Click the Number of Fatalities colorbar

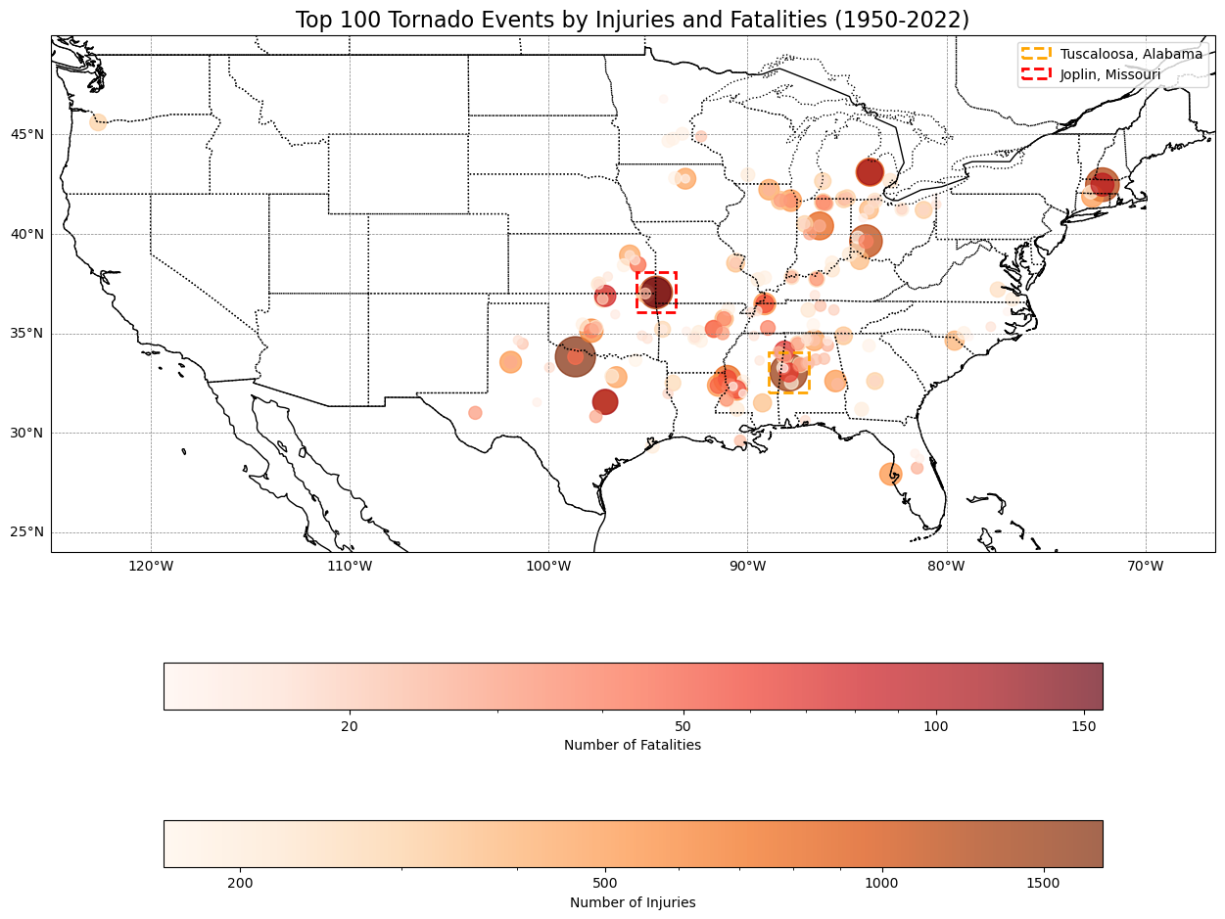633,686
